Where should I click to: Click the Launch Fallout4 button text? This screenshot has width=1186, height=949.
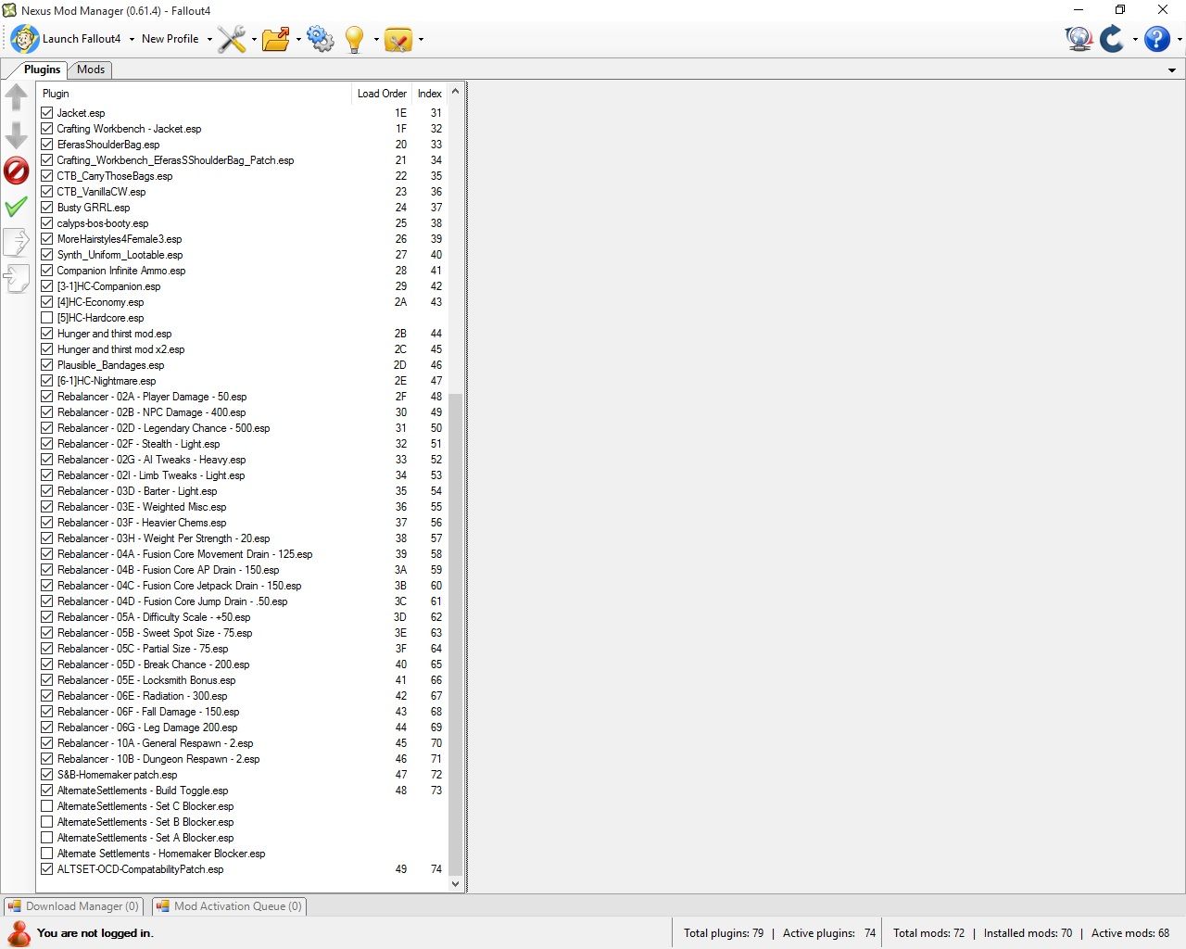(82, 39)
